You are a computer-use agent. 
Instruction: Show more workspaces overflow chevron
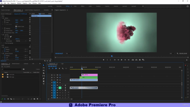click(143, 6)
